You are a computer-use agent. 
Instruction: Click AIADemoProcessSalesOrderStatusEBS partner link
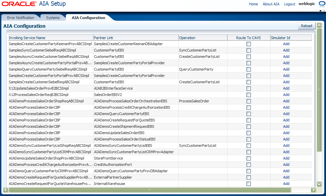point(125,139)
